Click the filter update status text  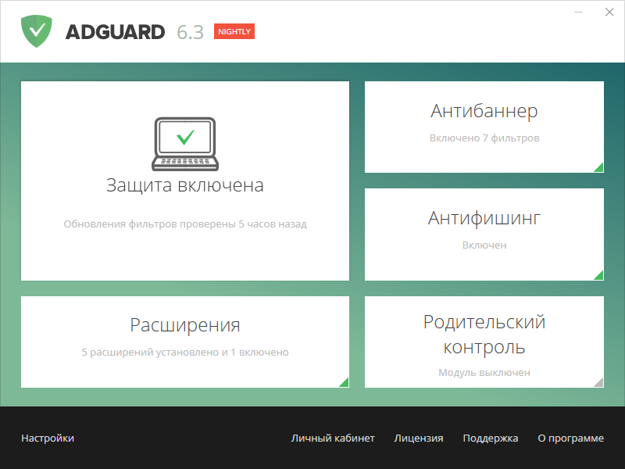(x=184, y=224)
